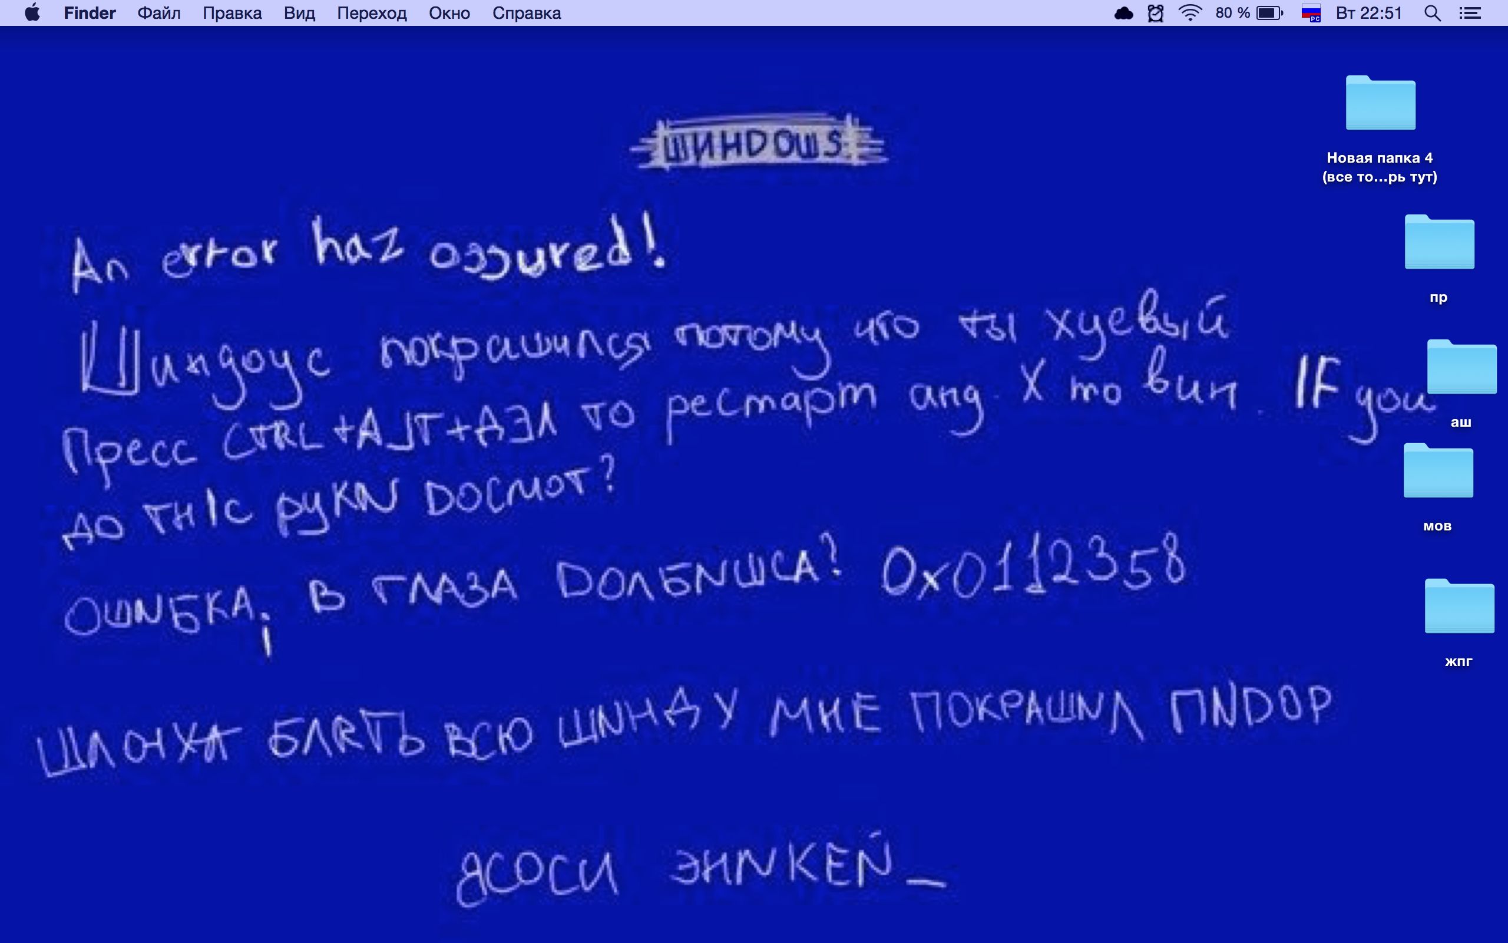This screenshot has width=1508, height=943.
Task: Open Spotlight search magnifier
Action: click(1432, 13)
